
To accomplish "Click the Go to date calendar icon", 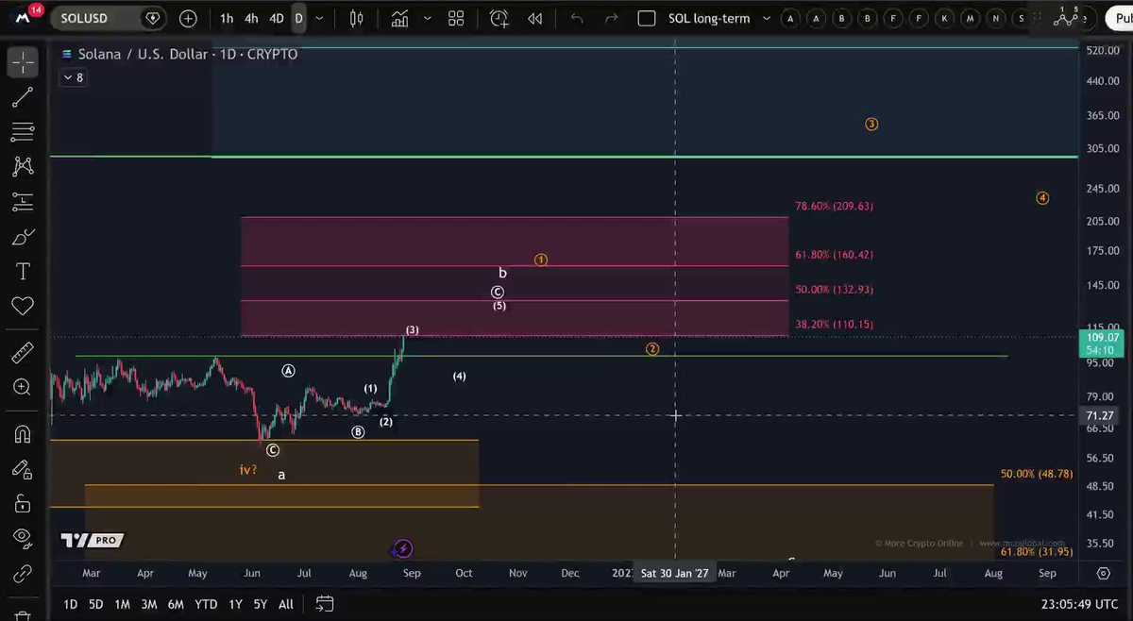I will point(324,604).
